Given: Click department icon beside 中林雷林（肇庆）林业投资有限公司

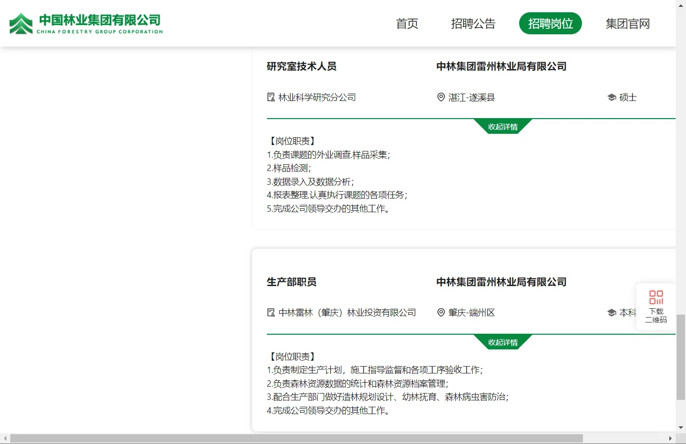Looking at the screenshot, I should (271, 312).
